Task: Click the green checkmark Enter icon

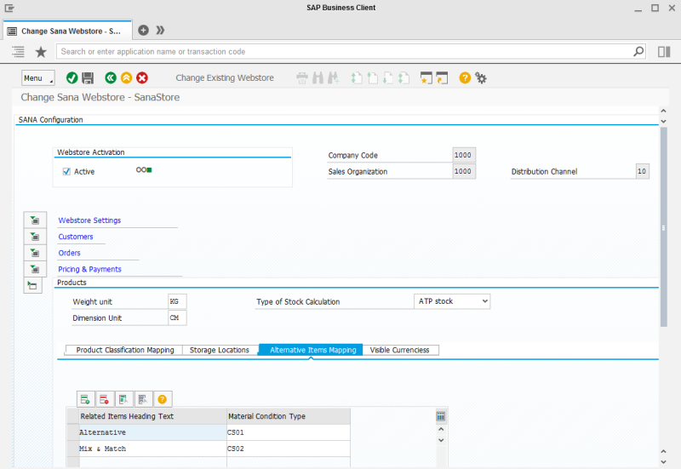Action: (x=72, y=77)
